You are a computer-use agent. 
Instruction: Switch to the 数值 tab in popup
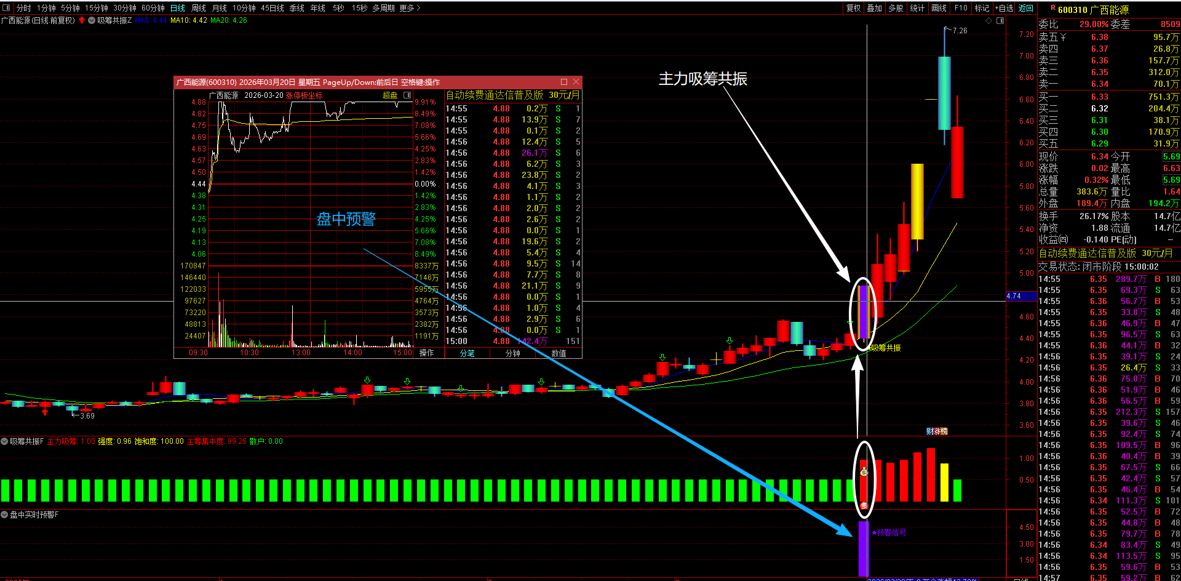(x=559, y=353)
